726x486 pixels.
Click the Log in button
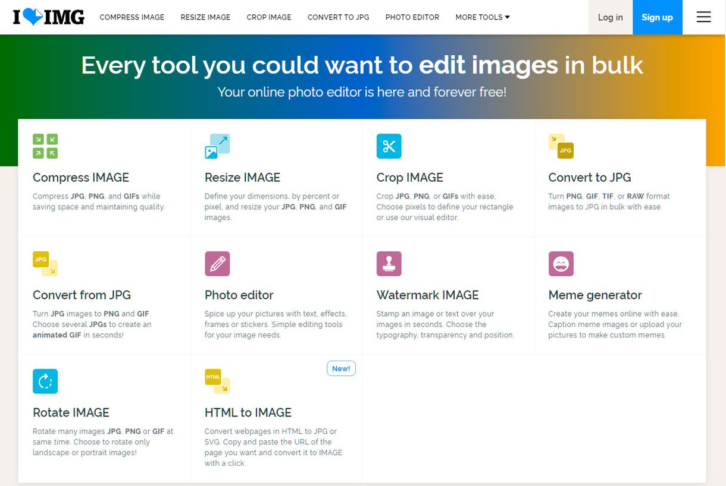[x=610, y=17]
